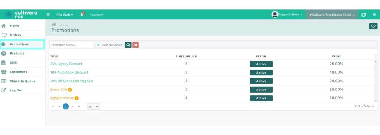Open the notifications bell
The height and width of the screenshot is (135, 380).
coord(82,15)
